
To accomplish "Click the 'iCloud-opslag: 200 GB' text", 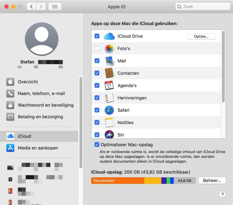I will (x=115, y=172).
